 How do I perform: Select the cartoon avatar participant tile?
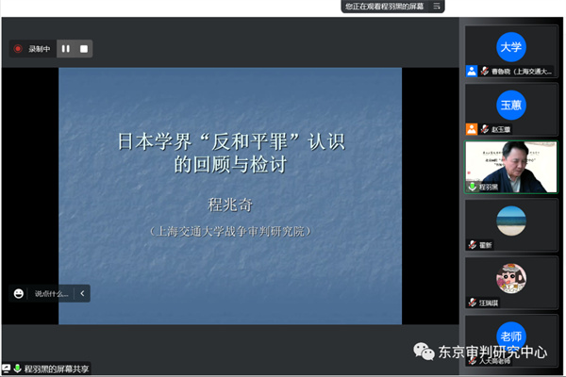[x=510, y=277]
